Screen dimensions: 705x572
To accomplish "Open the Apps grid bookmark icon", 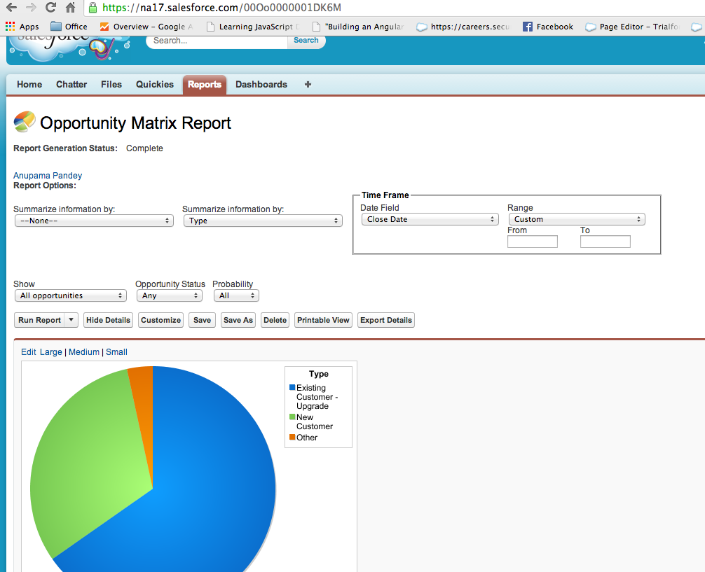I will click(10, 27).
